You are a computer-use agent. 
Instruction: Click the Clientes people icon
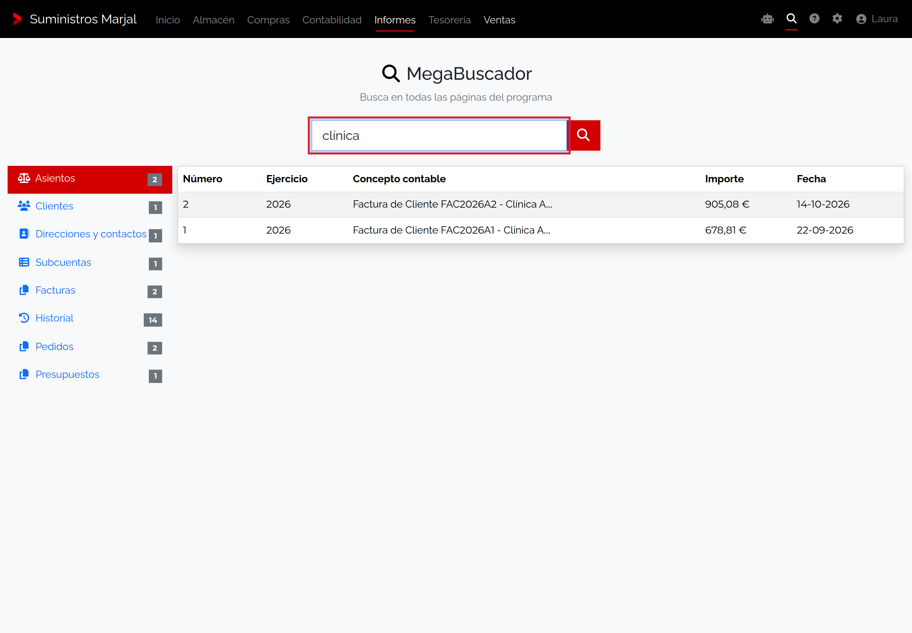24,206
